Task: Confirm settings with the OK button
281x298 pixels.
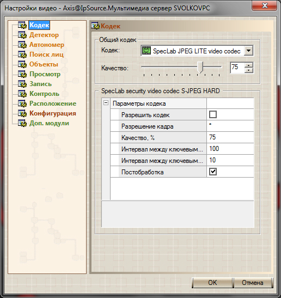Action: [x=212, y=283]
